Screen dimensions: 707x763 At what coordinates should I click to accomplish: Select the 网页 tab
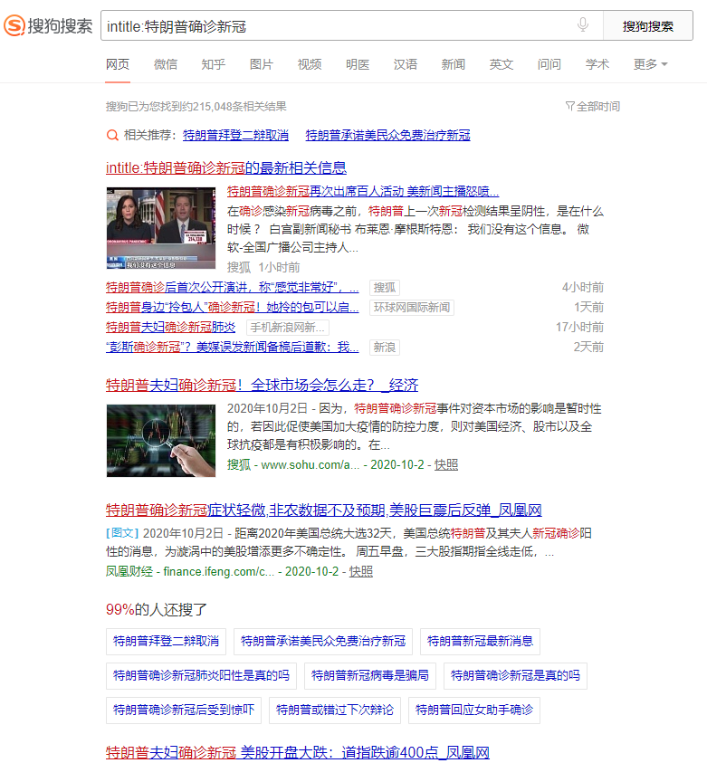118,64
